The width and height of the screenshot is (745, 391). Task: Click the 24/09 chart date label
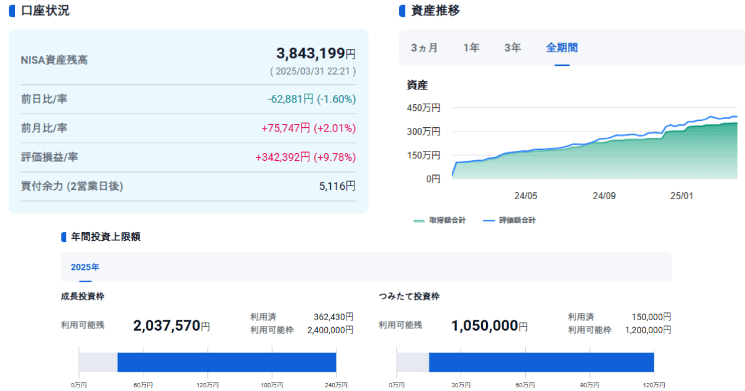click(604, 195)
